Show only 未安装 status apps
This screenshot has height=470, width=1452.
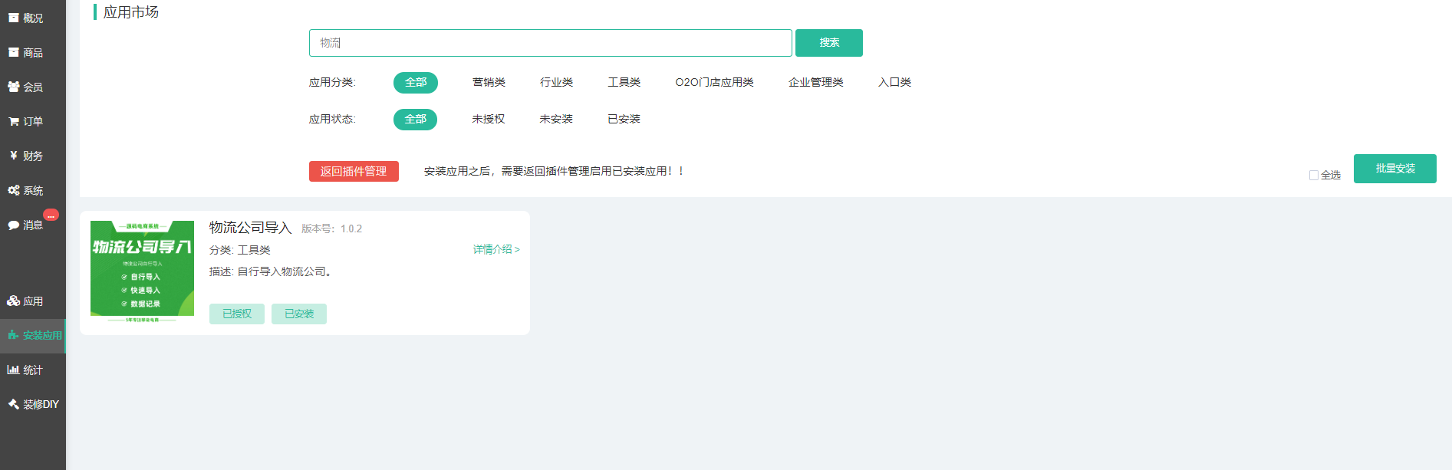556,119
